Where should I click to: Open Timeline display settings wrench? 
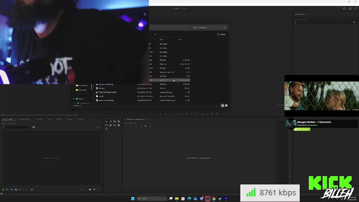pyautogui.click(x=145, y=126)
